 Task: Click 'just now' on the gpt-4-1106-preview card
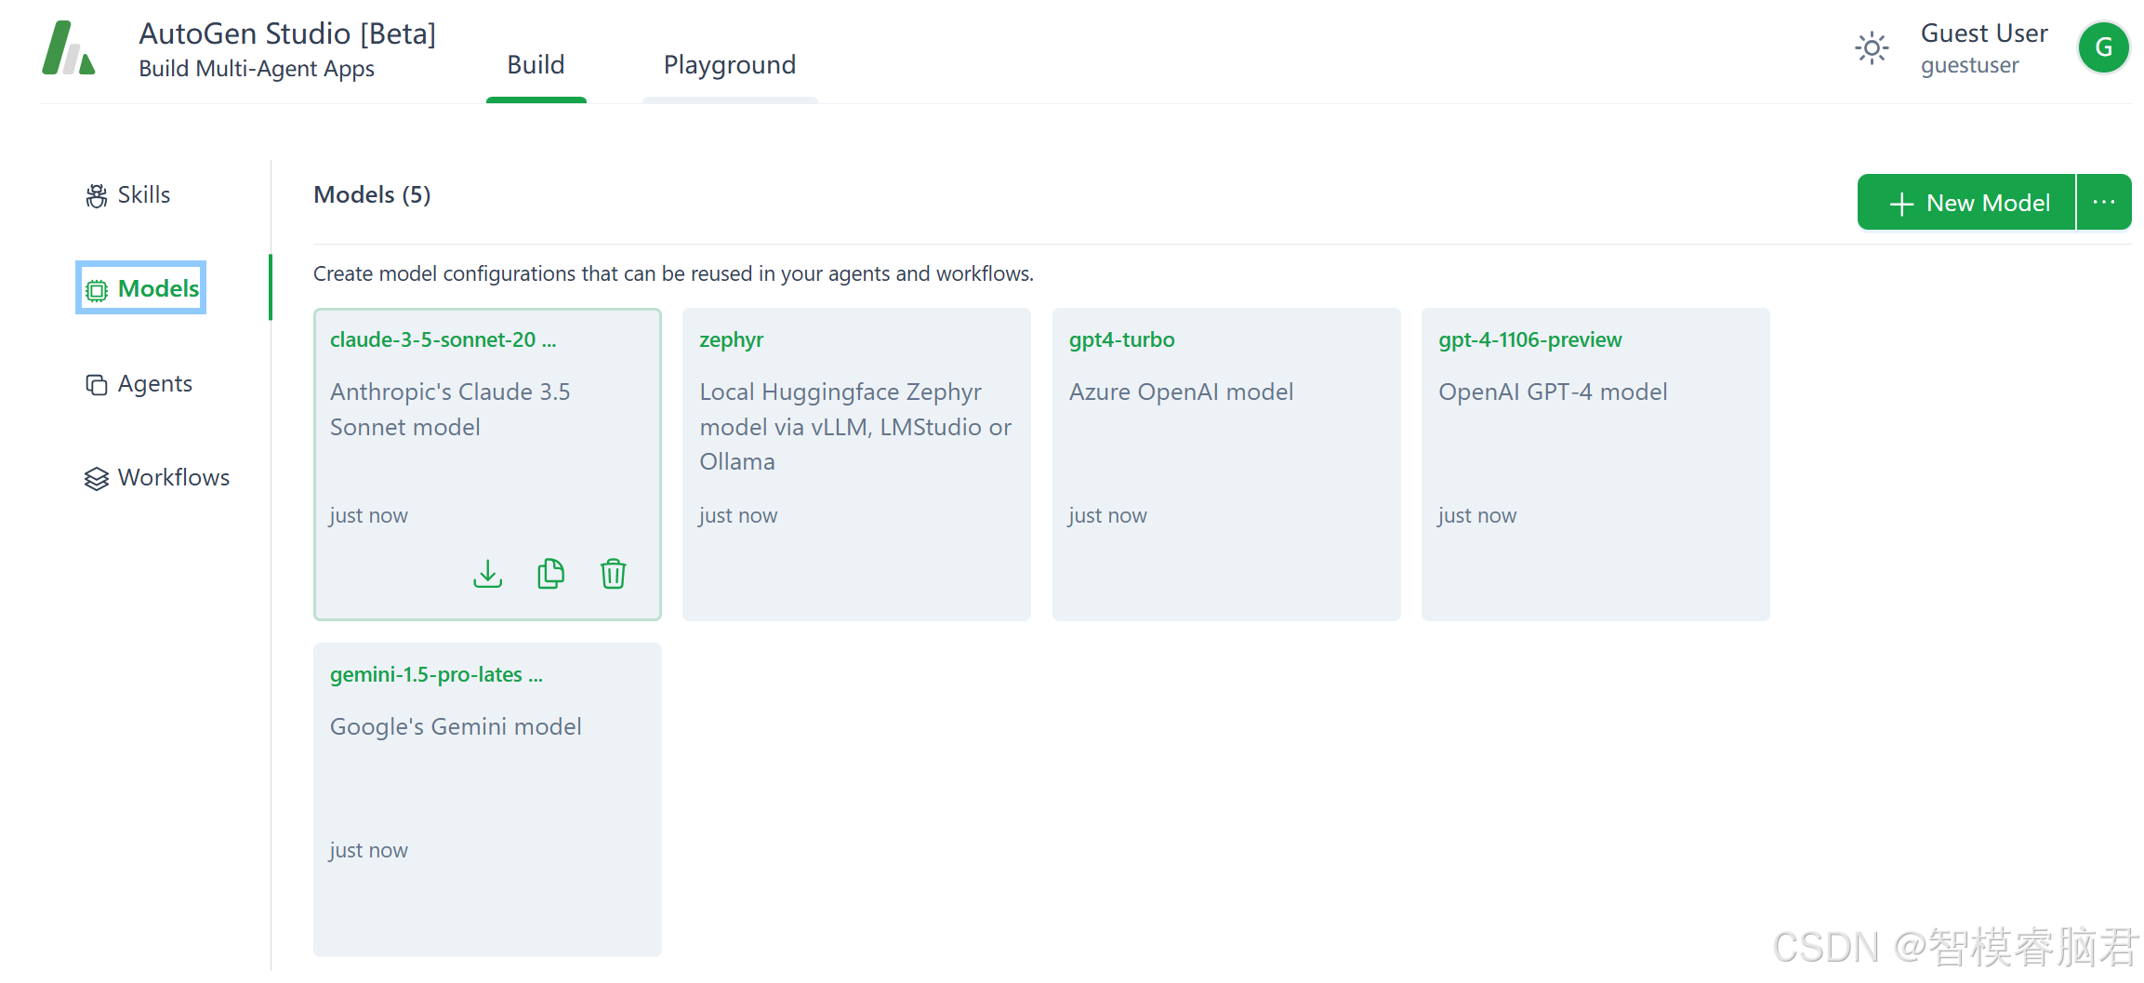[x=1477, y=515]
